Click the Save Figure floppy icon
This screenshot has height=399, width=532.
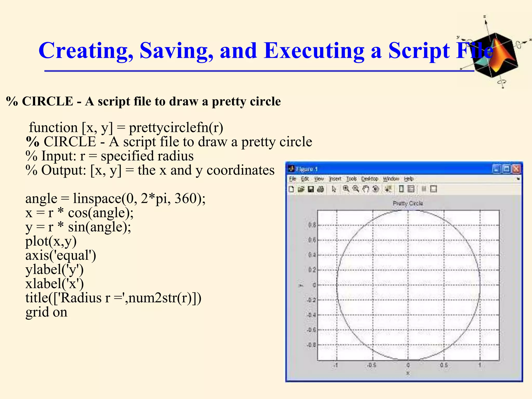point(311,189)
